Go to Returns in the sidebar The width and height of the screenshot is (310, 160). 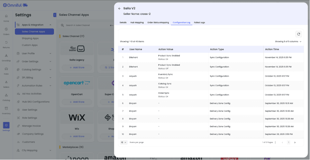click(x=6, y=44)
